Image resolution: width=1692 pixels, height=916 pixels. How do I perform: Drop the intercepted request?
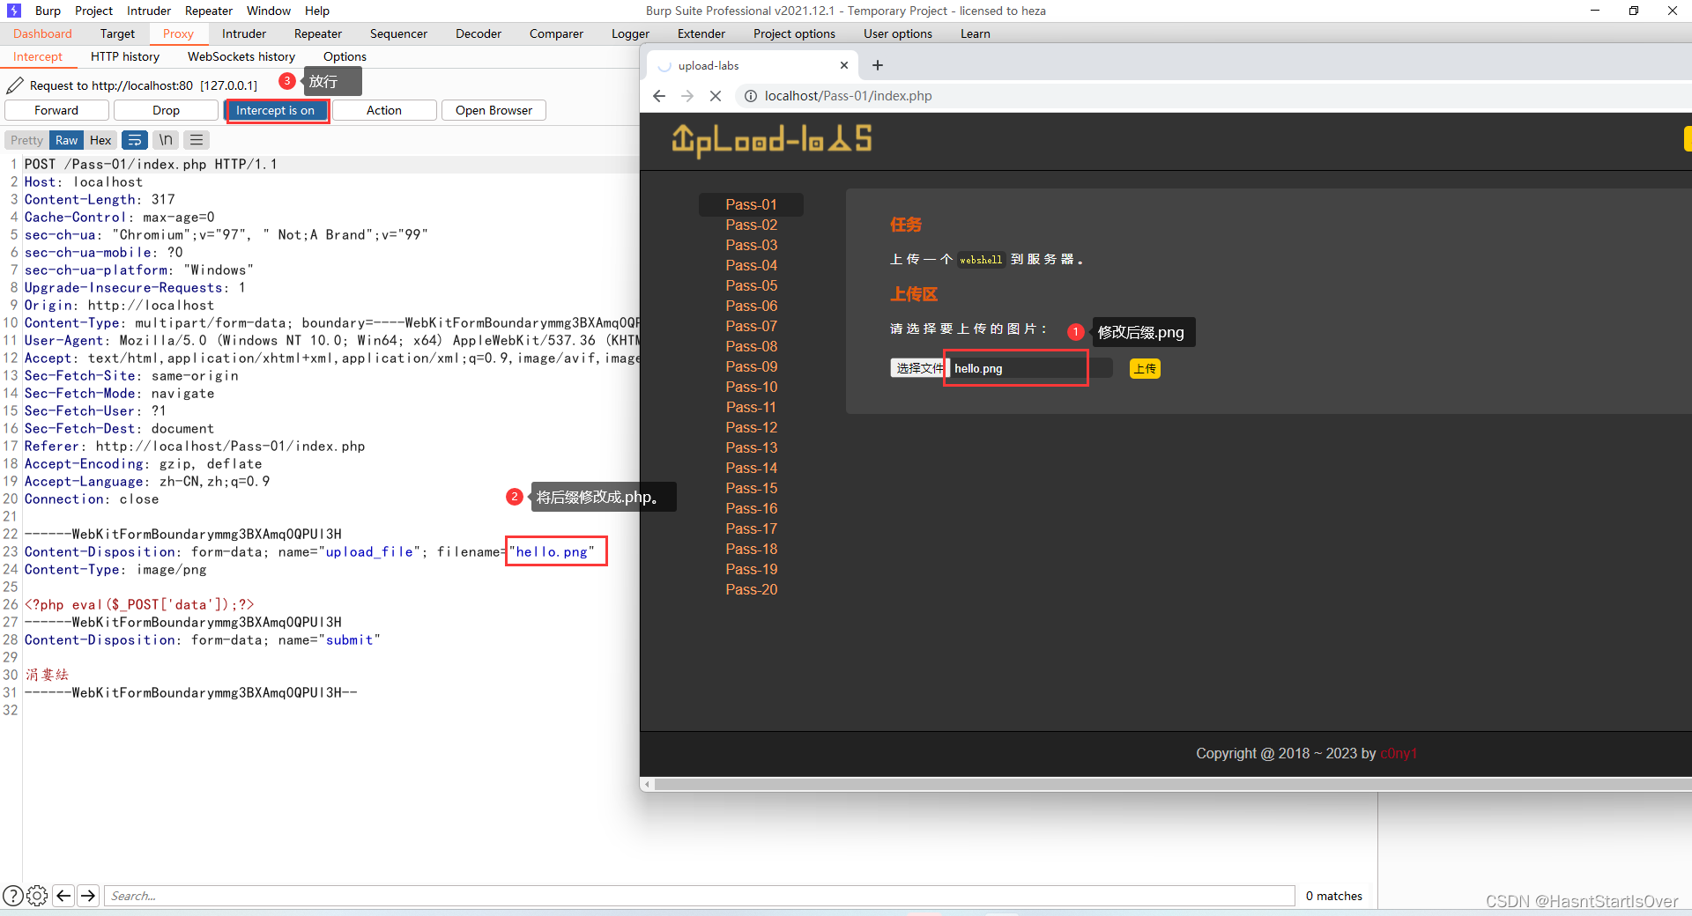tap(166, 110)
